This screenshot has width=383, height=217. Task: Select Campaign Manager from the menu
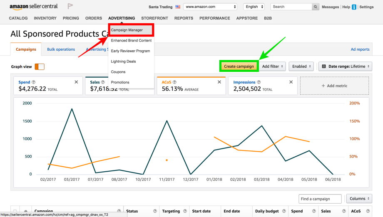coord(131,30)
